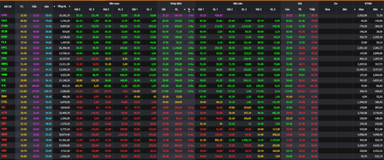Click the 7.0% change value for GVR
The image size is (384, 160).
click(x=191, y=15)
